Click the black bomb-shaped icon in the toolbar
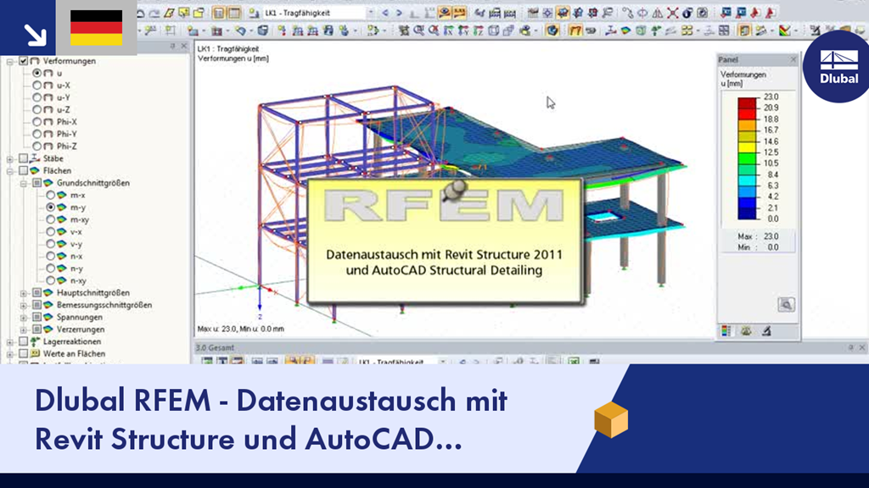Viewport: 869px width, 488px height. point(687,13)
